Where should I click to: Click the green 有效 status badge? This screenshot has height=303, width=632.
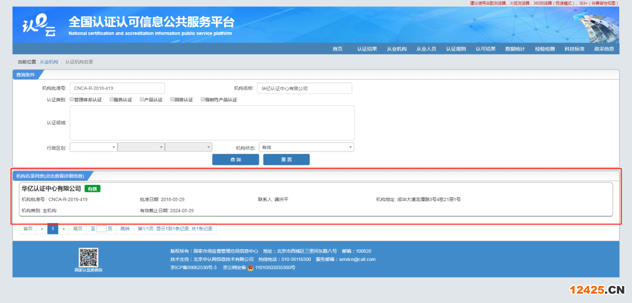pos(92,188)
